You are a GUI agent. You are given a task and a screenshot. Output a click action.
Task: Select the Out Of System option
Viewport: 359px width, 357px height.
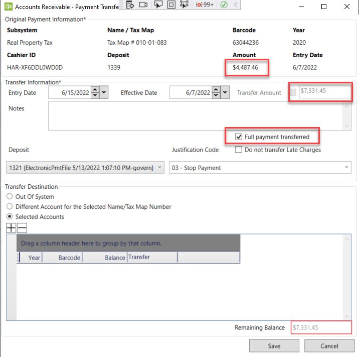(10, 197)
